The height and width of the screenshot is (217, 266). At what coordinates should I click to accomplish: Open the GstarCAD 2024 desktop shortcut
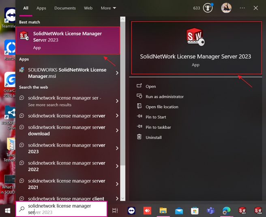click(9, 85)
